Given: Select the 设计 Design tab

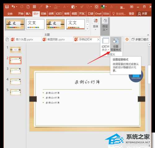Looking at the screenshot, I should coord(36,14).
